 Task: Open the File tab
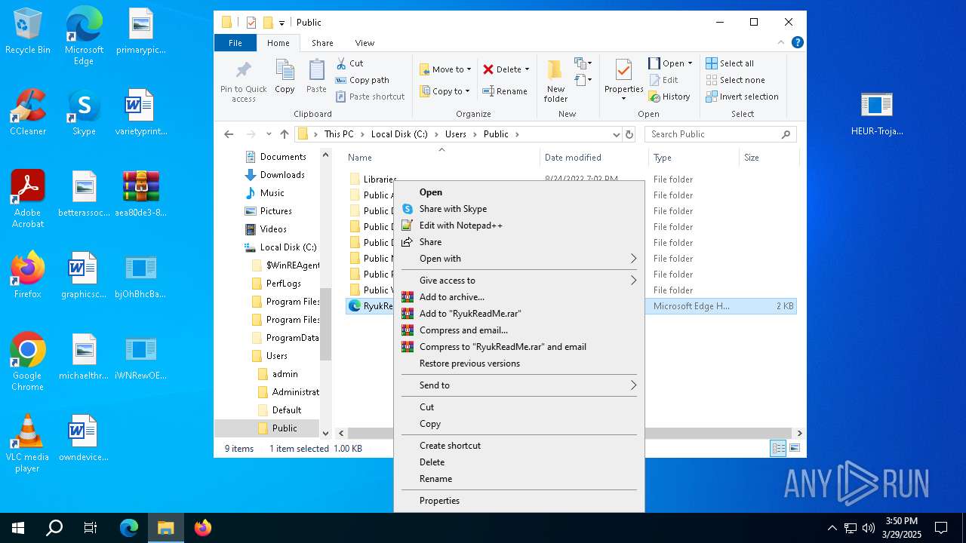235,43
